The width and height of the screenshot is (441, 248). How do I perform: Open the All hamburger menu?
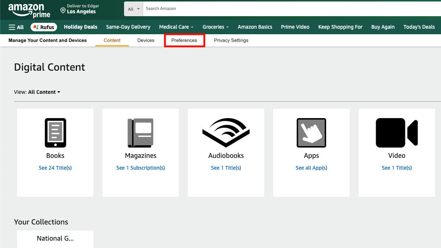[16, 27]
